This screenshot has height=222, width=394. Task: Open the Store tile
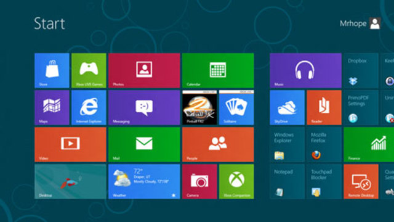coord(52,70)
